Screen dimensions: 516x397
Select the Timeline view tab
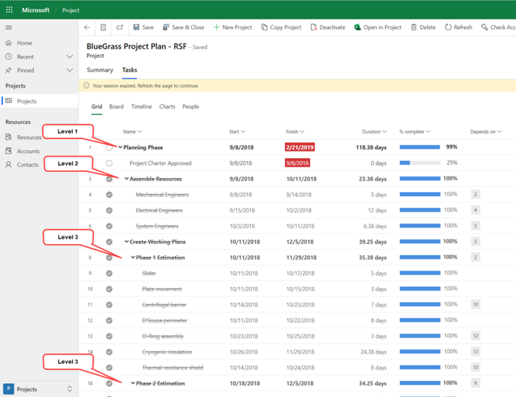[142, 107]
